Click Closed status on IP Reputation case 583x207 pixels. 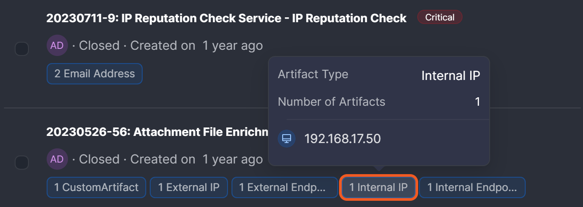99,46
